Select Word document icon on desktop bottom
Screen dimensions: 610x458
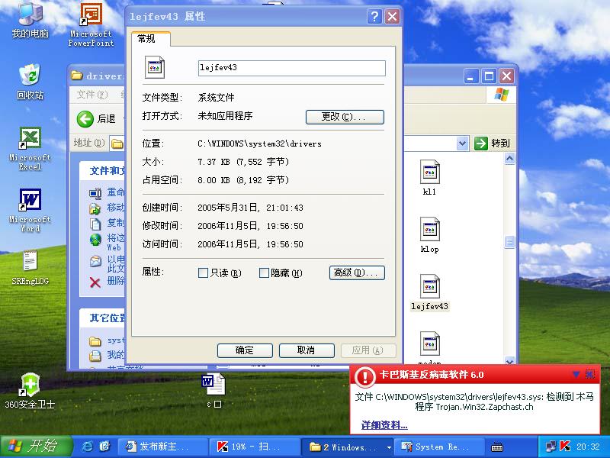(213, 389)
